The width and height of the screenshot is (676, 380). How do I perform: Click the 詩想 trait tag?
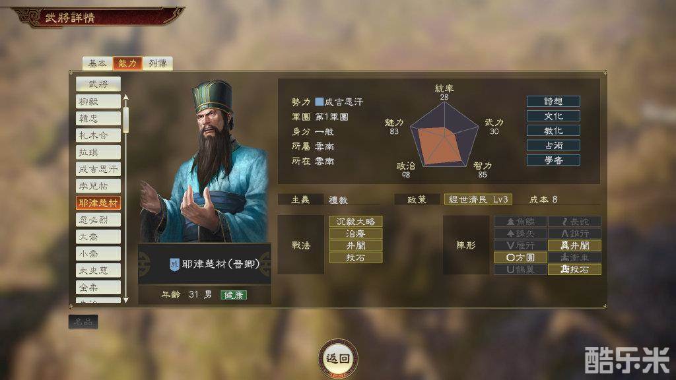(553, 101)
